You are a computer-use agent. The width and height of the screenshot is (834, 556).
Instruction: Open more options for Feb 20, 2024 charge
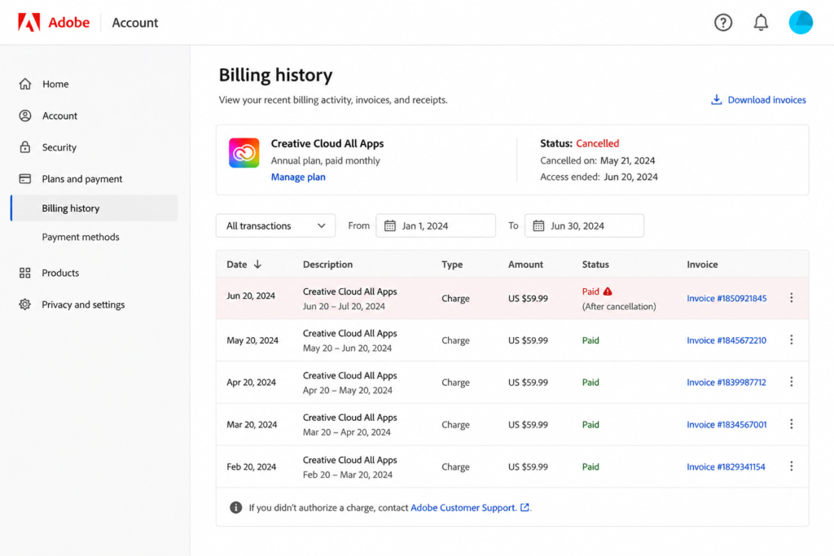pyautogui.click(x=791, y=466)
